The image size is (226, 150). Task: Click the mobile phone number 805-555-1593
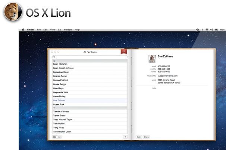(164, 69)
